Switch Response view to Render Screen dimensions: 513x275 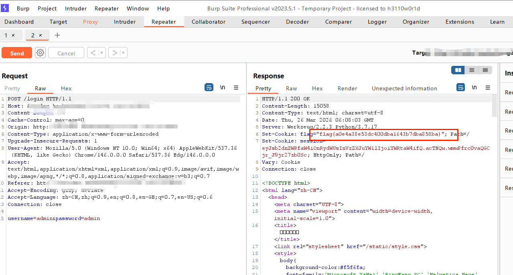[x=347, y=88]
